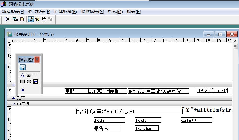This screenshot has height=140, width=239.
Task: Select the date() field in page footer
Action: (x=197, y=120)
